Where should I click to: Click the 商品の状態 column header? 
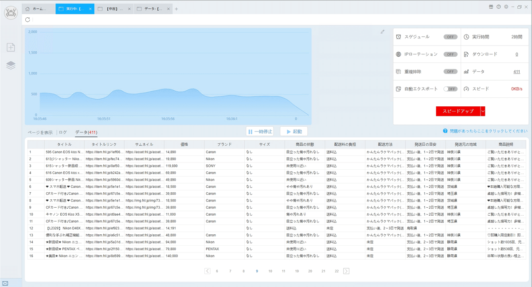click(305, 144)
